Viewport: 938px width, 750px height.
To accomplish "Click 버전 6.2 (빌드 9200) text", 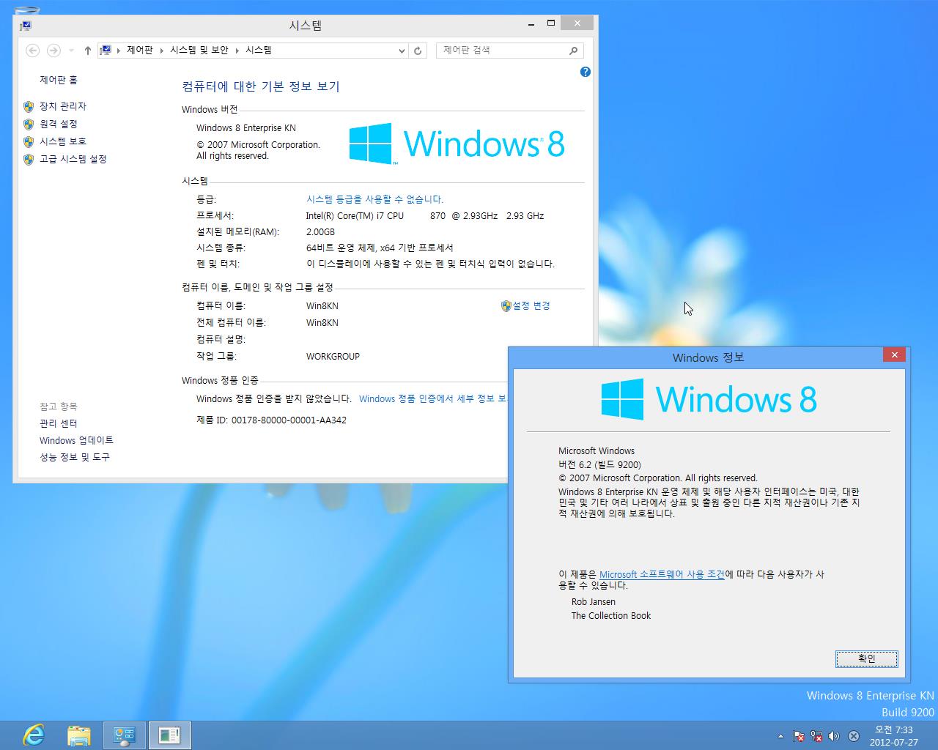I will [x=599, y=465].
